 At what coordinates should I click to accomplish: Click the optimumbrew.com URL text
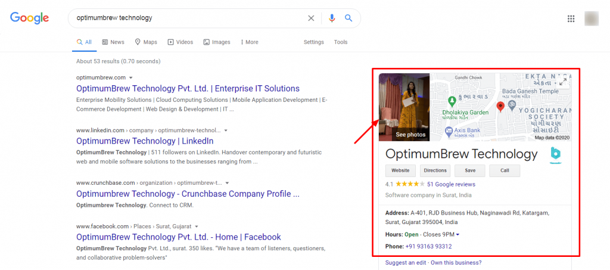(x=101, y=77)
